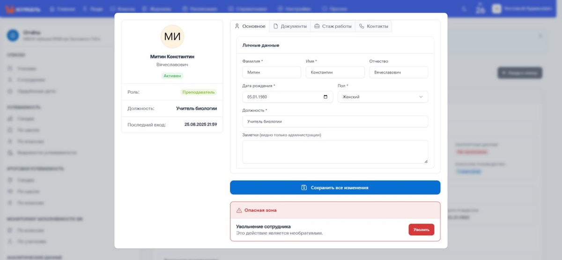Click the Личные данные section heading
Screen dimensions: 562x260
pos(261,45)
